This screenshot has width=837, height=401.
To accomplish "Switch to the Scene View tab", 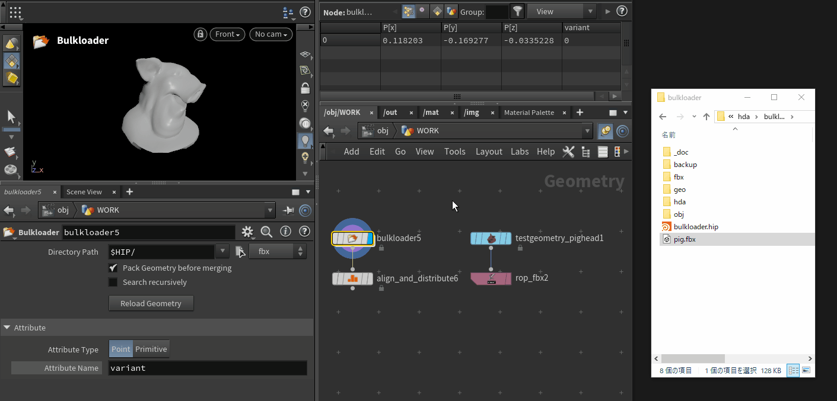I will 84,192.
